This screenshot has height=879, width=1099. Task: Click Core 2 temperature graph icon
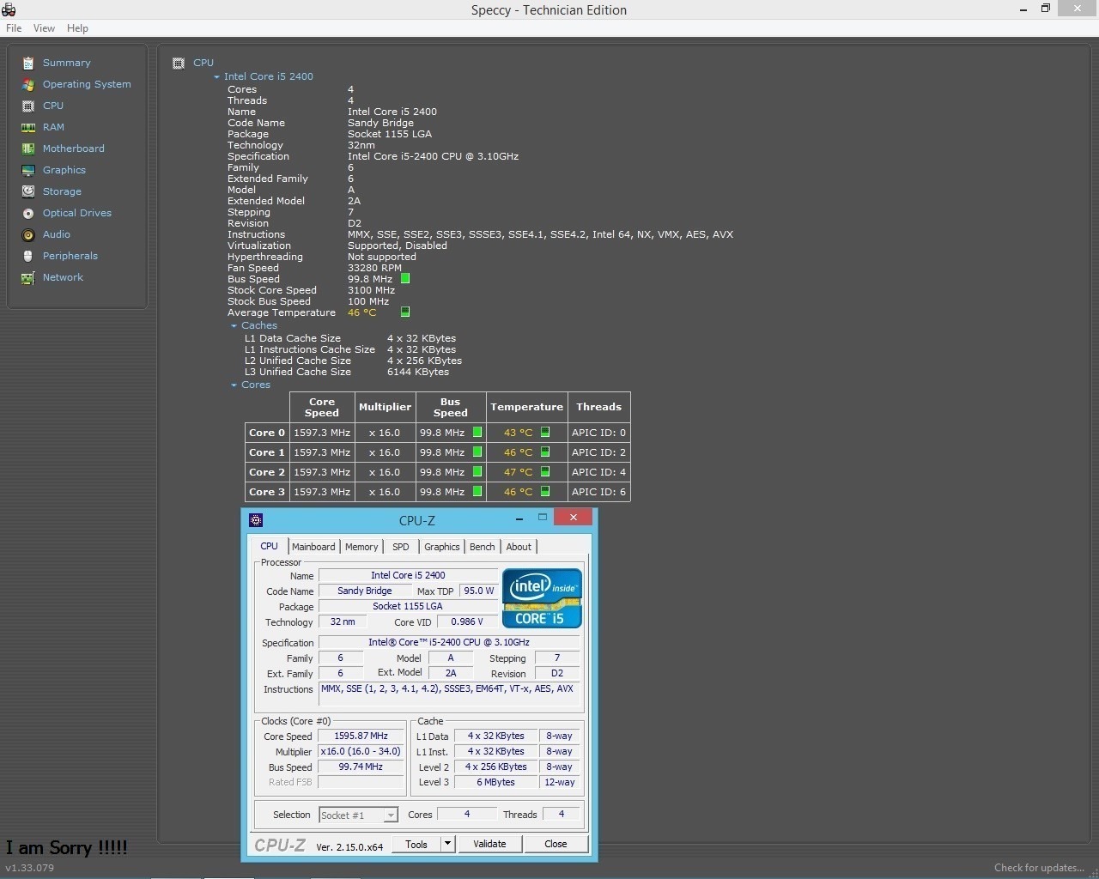click(545, 471)
